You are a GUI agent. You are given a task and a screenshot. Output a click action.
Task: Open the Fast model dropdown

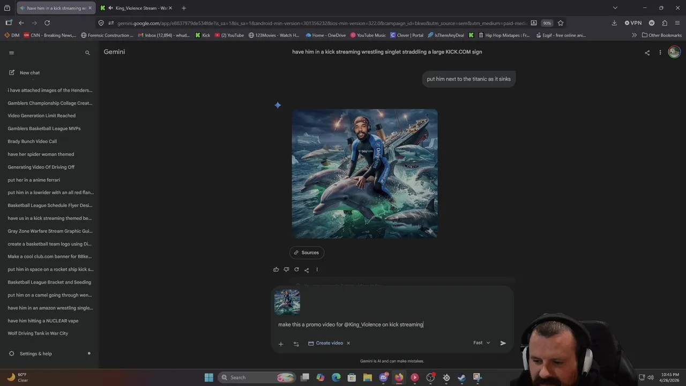click(x=481, y=343)
